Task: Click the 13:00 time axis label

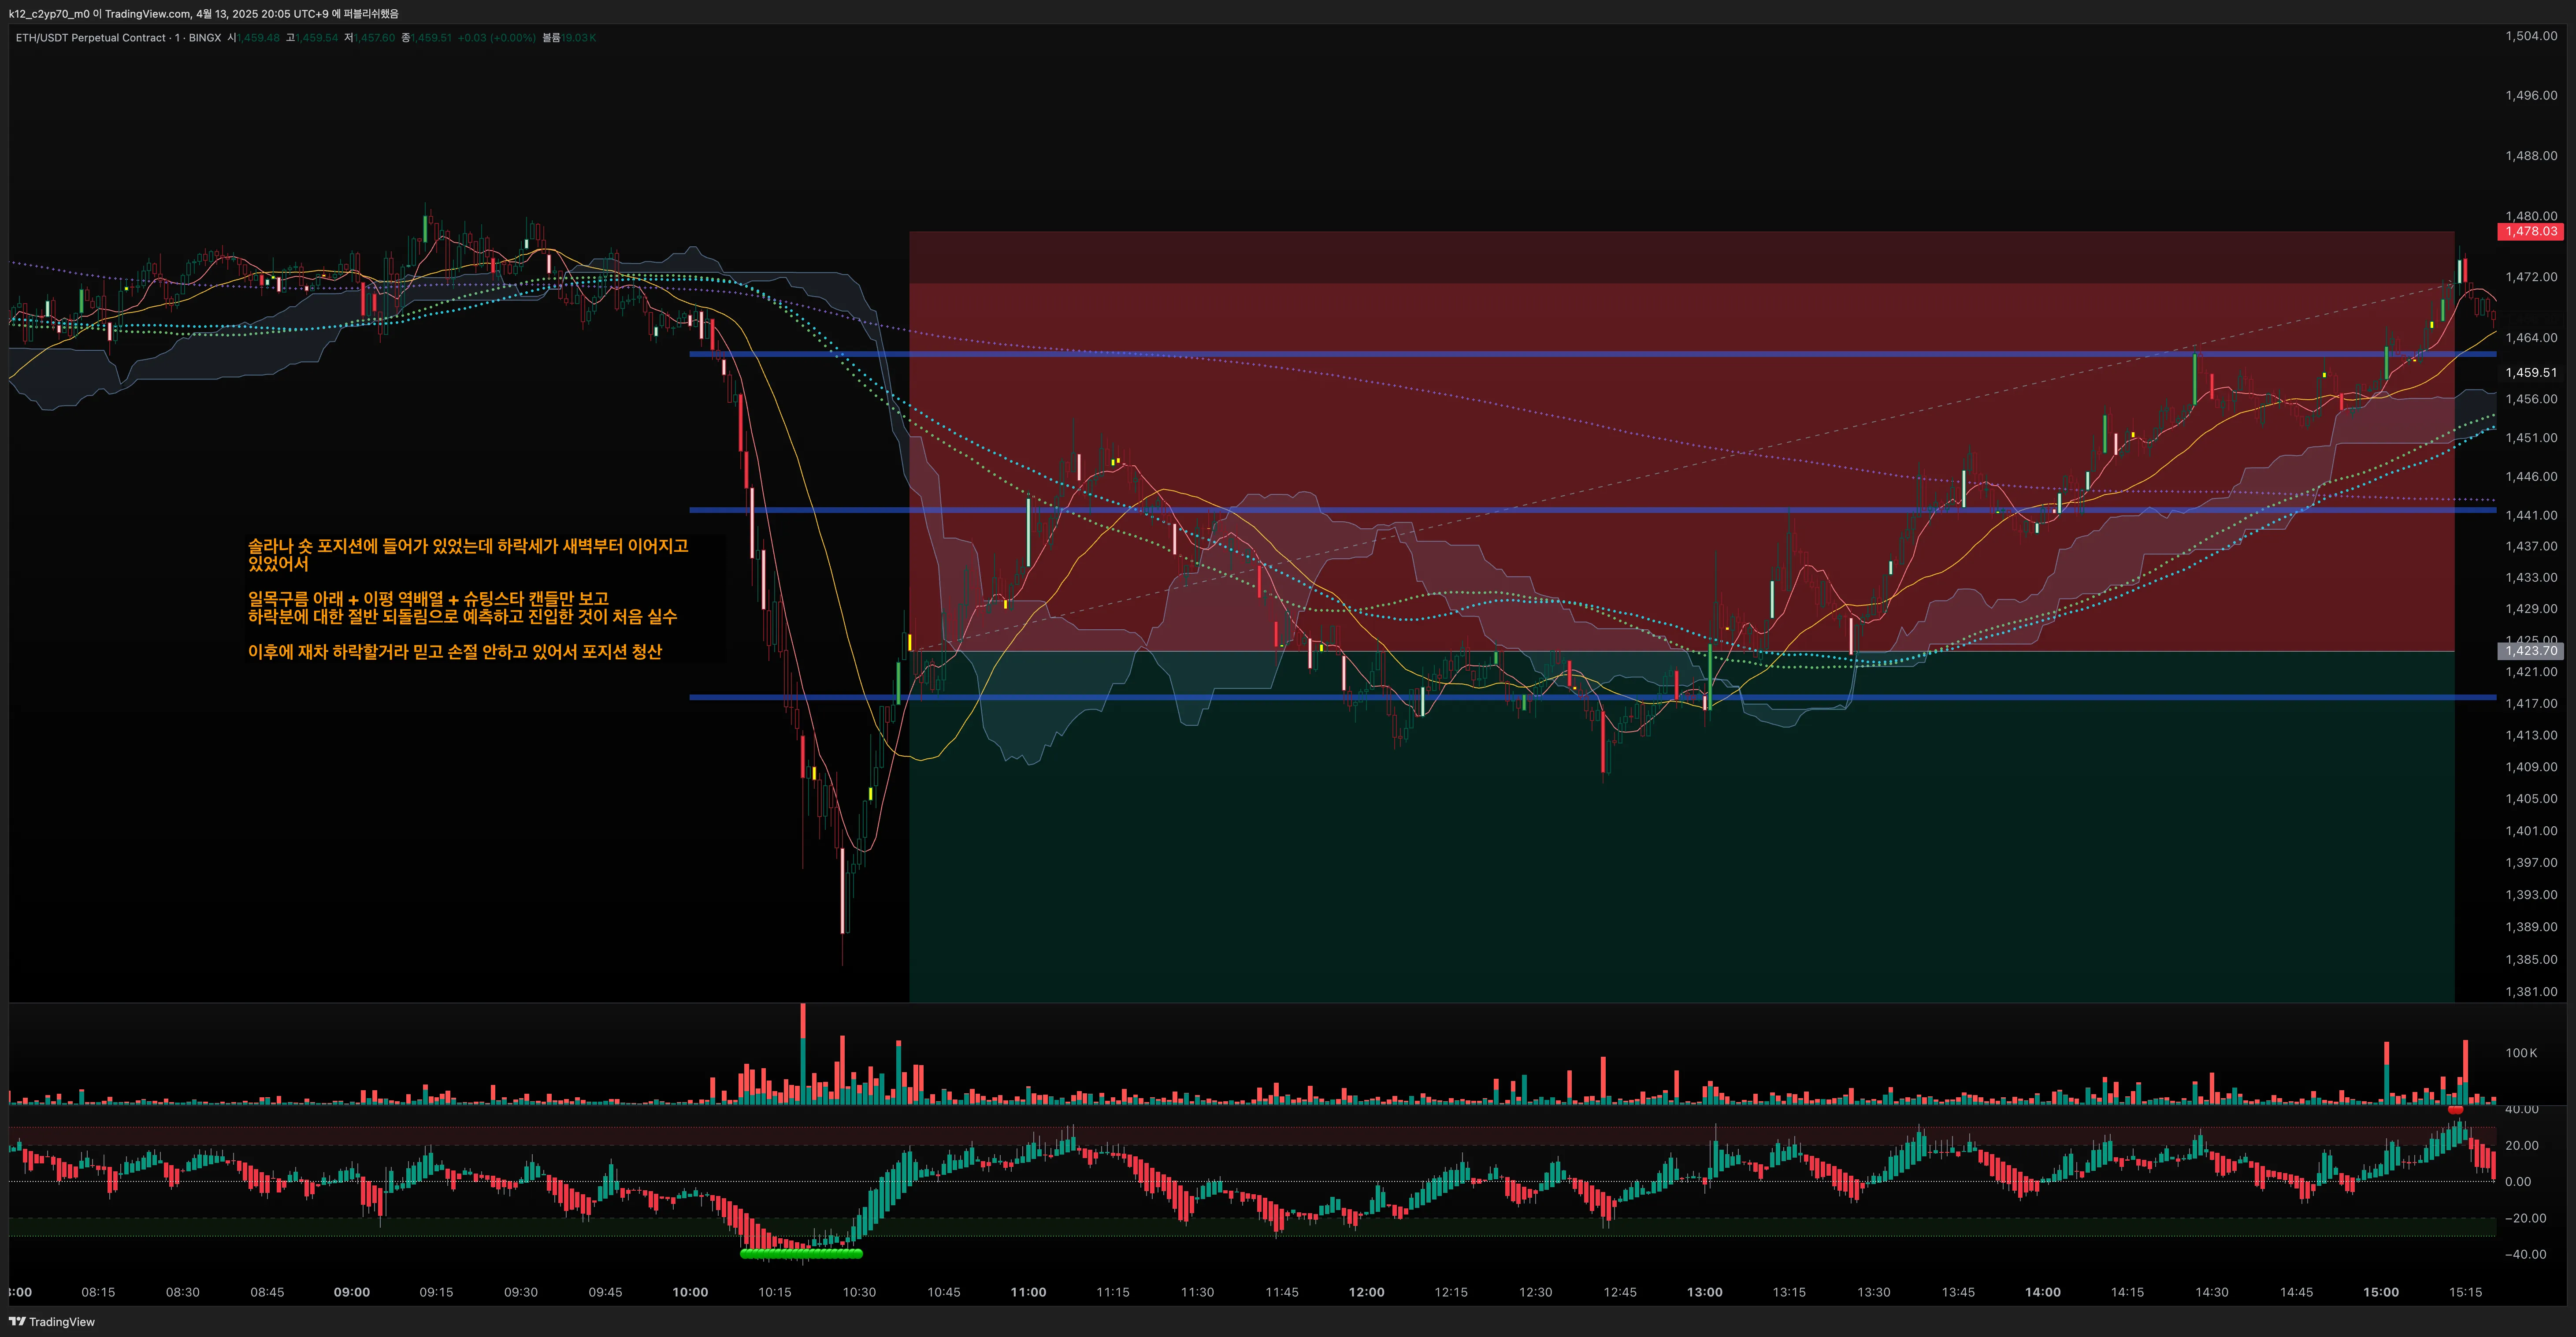Action: 1705,1292
